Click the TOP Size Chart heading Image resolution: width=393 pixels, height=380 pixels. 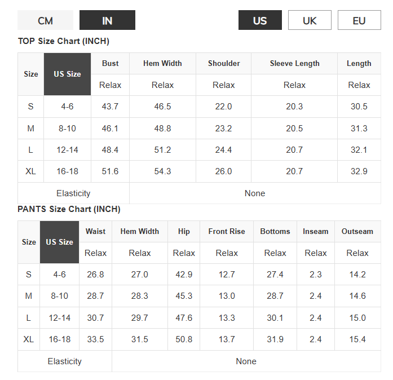point(64,41)
